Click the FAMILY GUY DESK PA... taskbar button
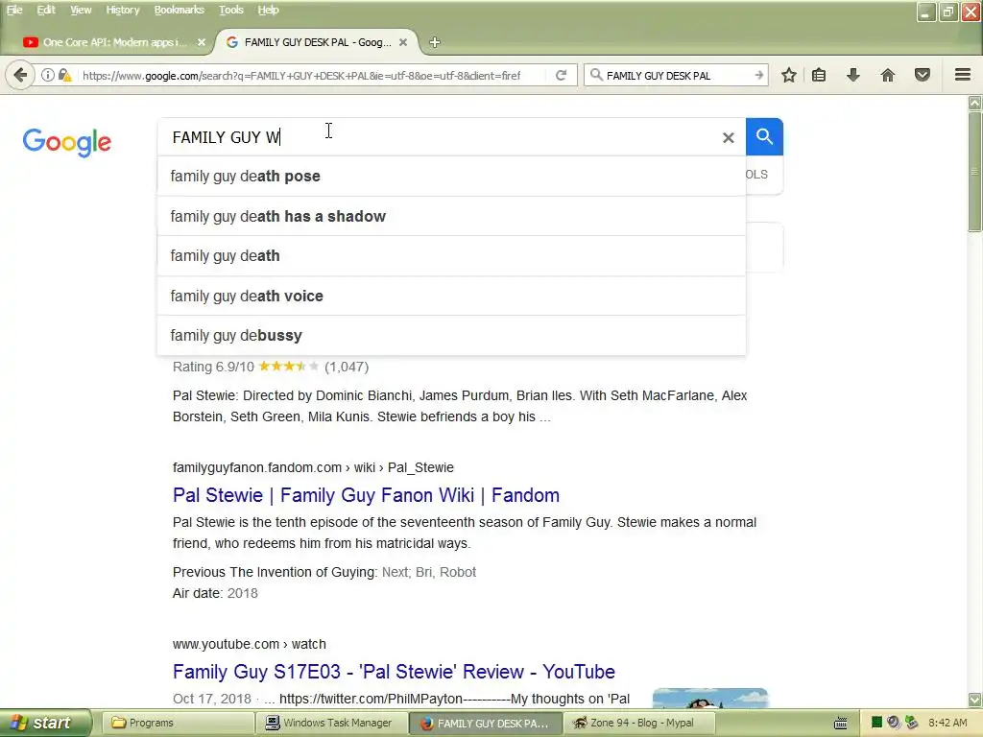The height and width of the screenshot is (737, 983). [x=485, y=724]
